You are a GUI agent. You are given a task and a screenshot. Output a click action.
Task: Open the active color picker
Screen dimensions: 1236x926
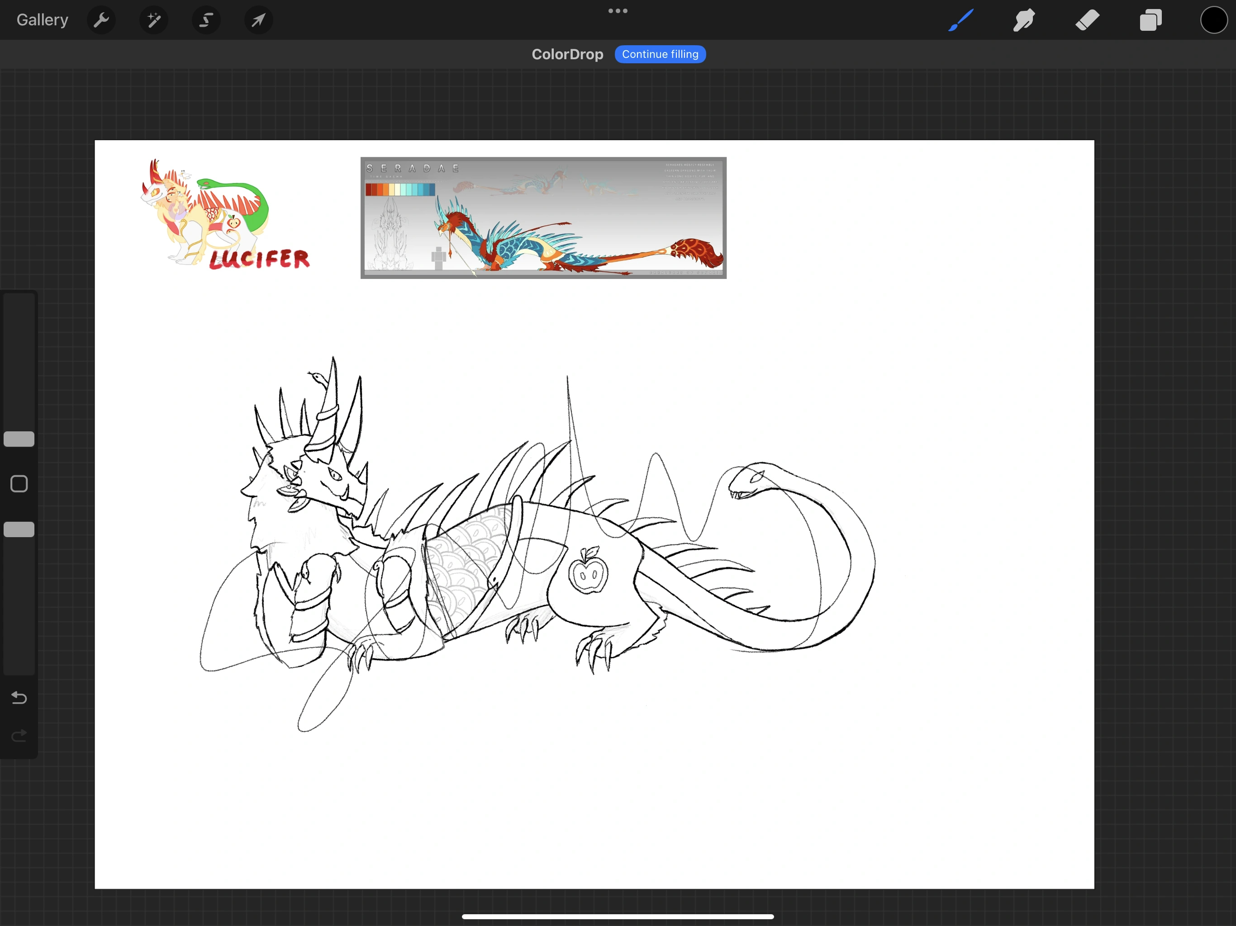[x=1213, y=19]
